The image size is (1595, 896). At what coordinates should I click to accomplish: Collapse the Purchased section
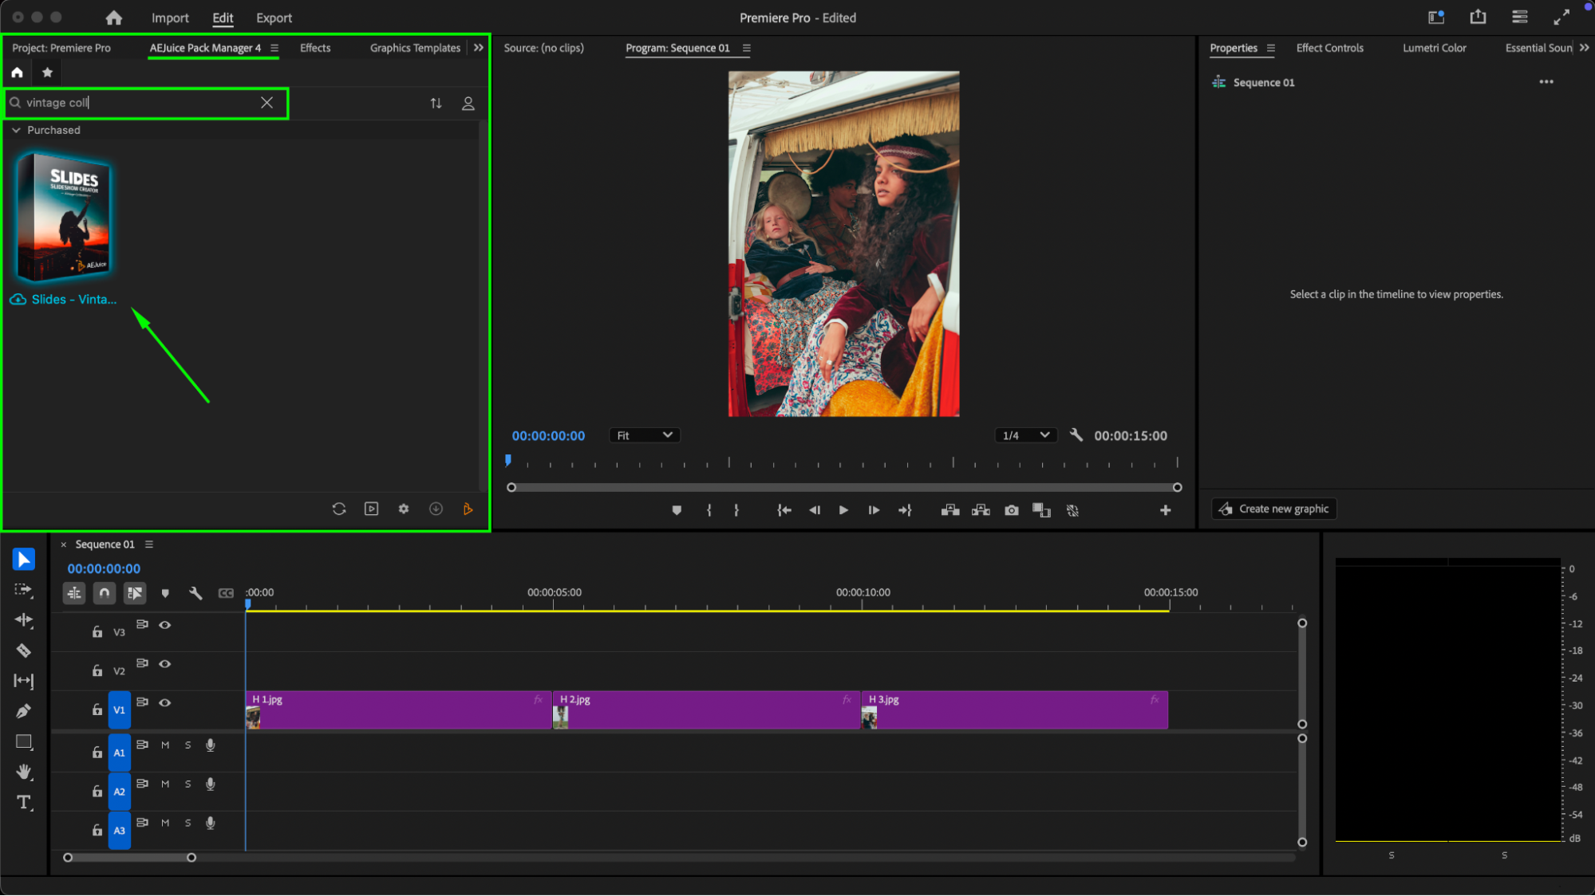click(x=16, y=130)
